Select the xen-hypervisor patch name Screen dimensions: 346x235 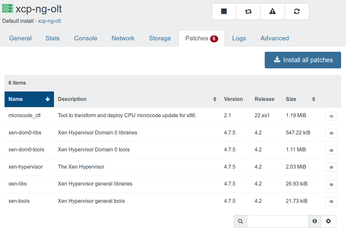pyautogui.click(x=26, y=167)
